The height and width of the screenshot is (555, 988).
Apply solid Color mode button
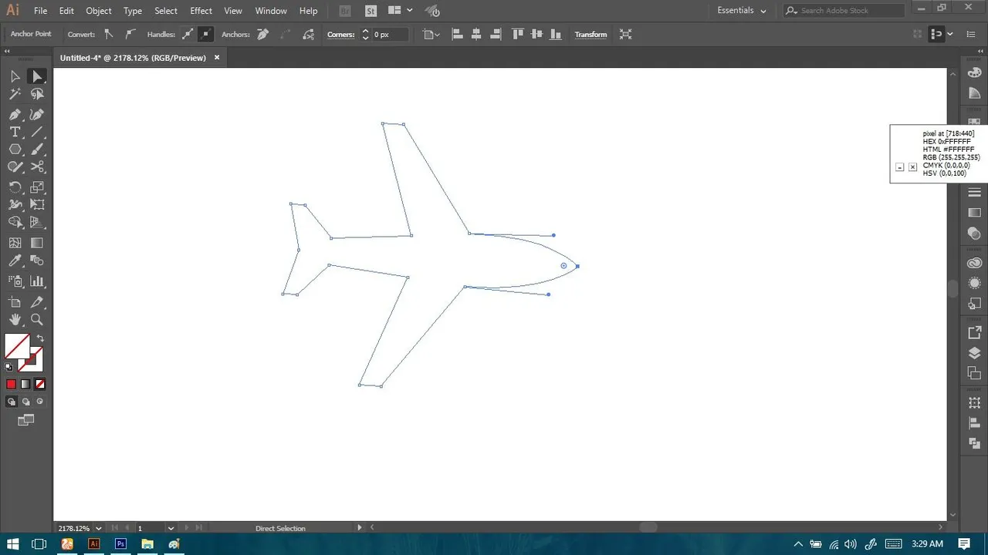pyautogui.click(x=11, y=384)
